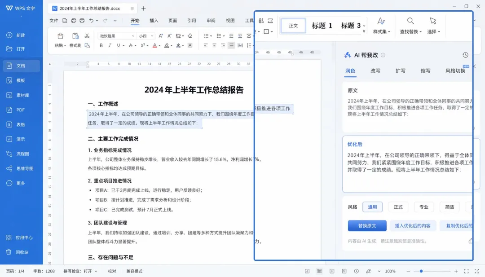Open the AI panel history clock icon
The image size is (485, 277).
click(x=465, y=55)
